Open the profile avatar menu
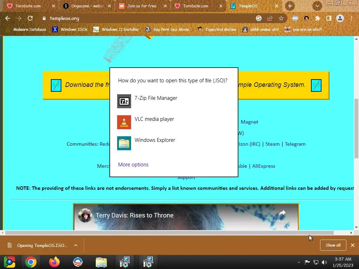359x269 pixels. tap(340, 18)
